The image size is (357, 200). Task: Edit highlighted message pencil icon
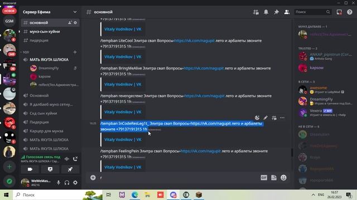pyautogui.click(x=266, y=118)
